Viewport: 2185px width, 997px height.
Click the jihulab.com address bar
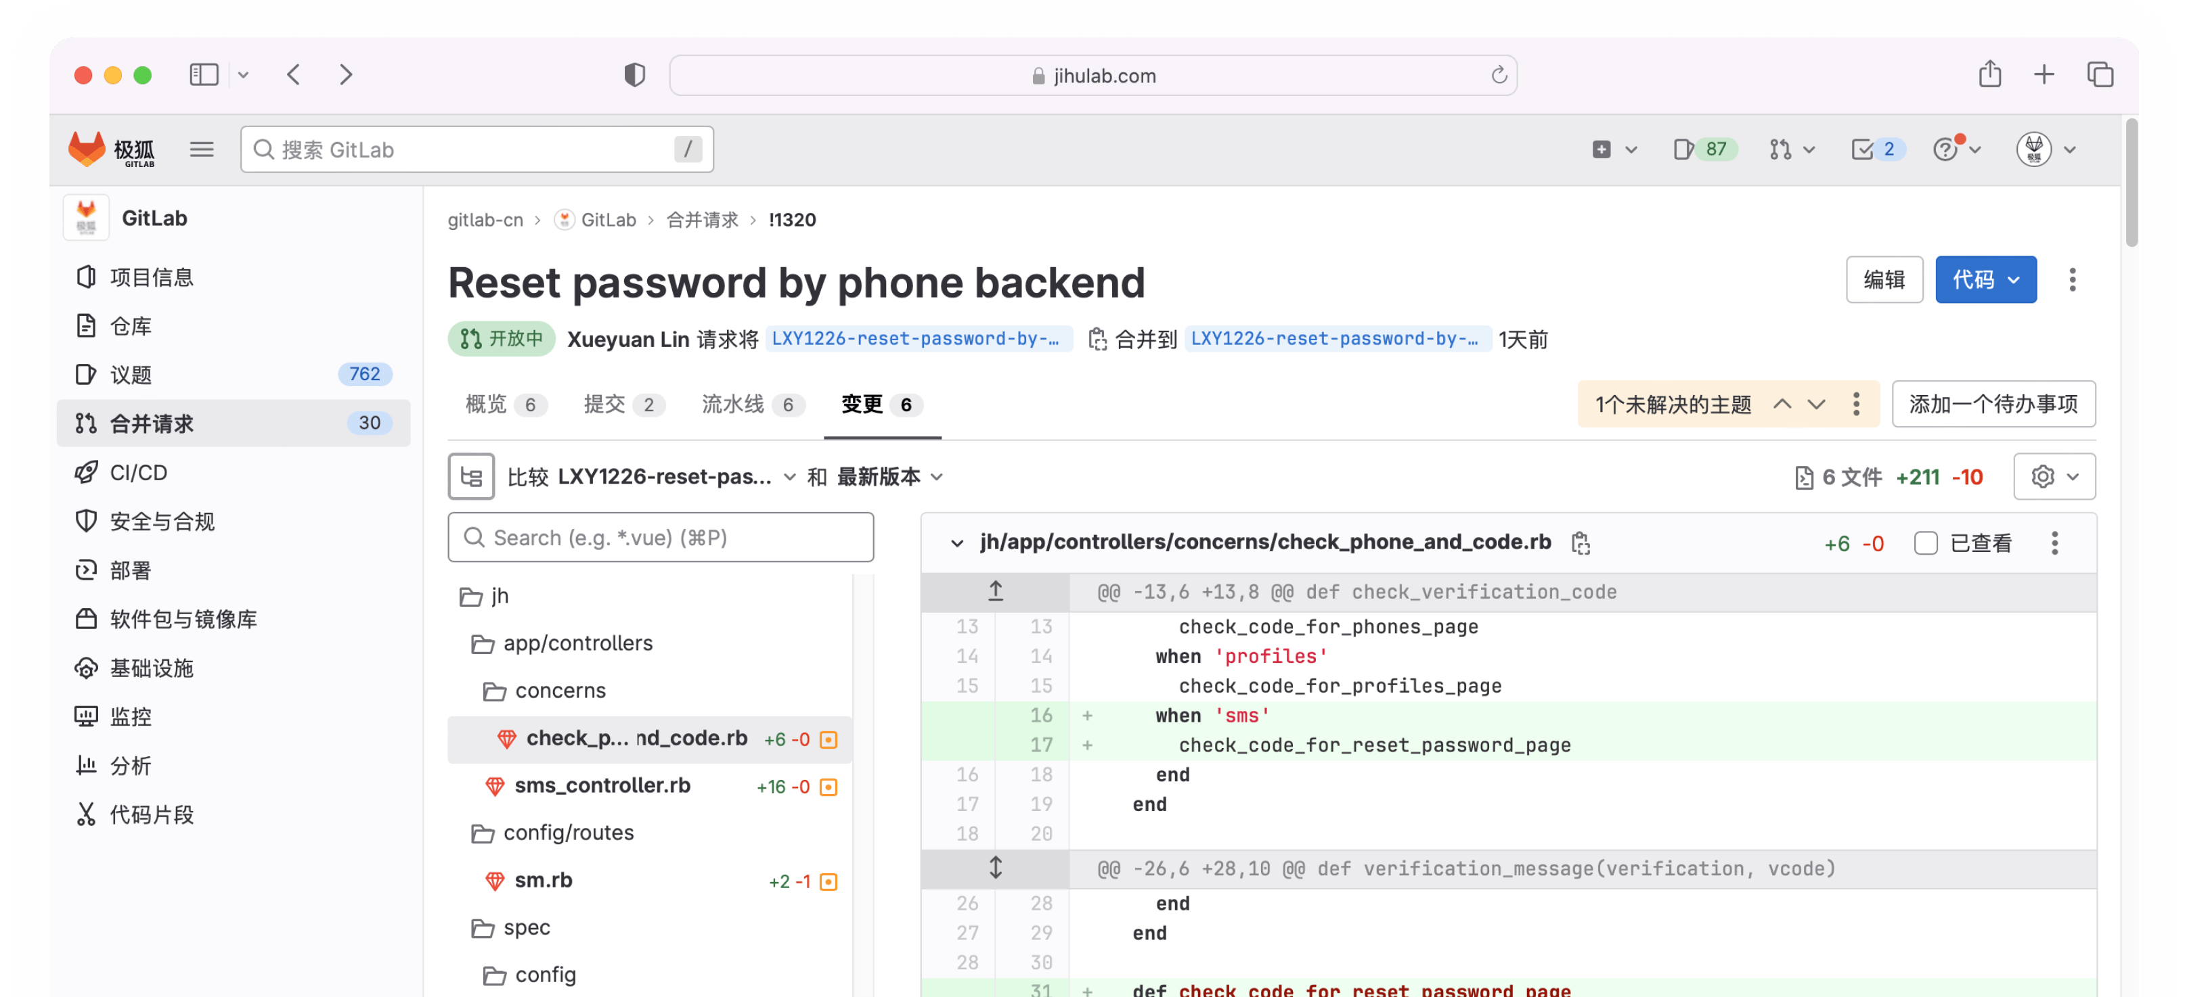1093,74
